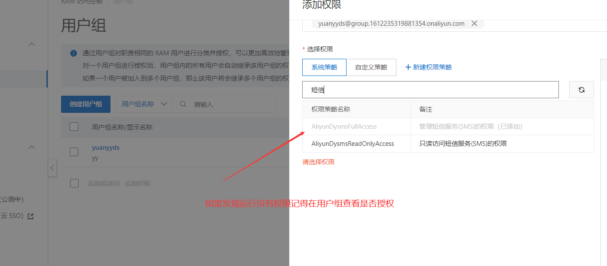607x266 pixels.
Task: Click the 创建用户组 button
Action: pos(86,104)
